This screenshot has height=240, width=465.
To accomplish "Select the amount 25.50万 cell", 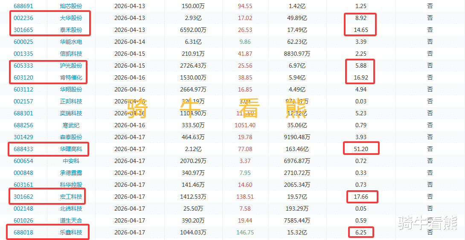I will pos(194,209).
